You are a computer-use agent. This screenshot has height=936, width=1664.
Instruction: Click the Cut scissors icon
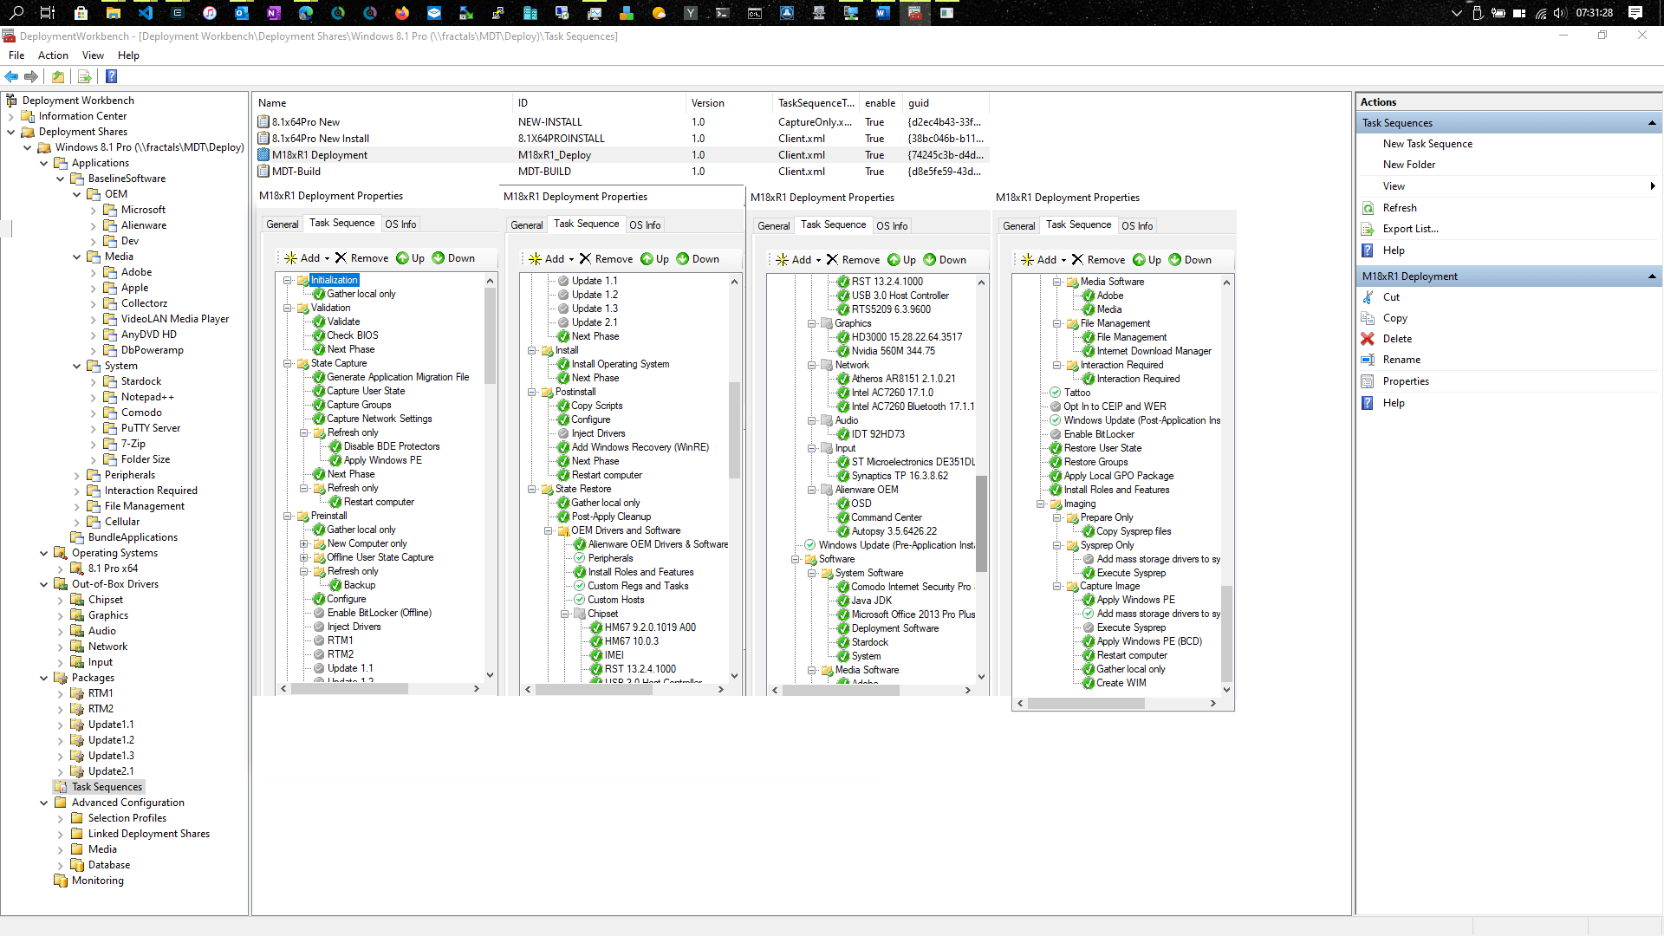pos(1368,297)
